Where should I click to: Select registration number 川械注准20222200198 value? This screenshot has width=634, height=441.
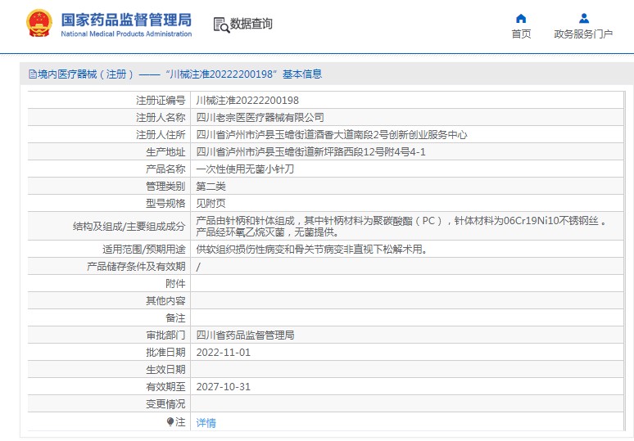coord(247,100)
